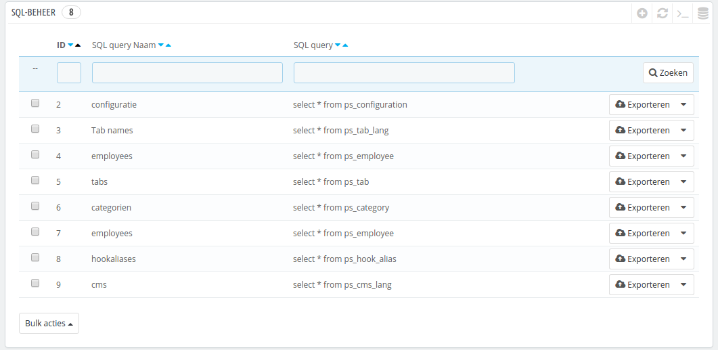The height and width of the screenshot is (350, 718).
Task: Check the tabs row checkbox
Action: click(35, 180)
